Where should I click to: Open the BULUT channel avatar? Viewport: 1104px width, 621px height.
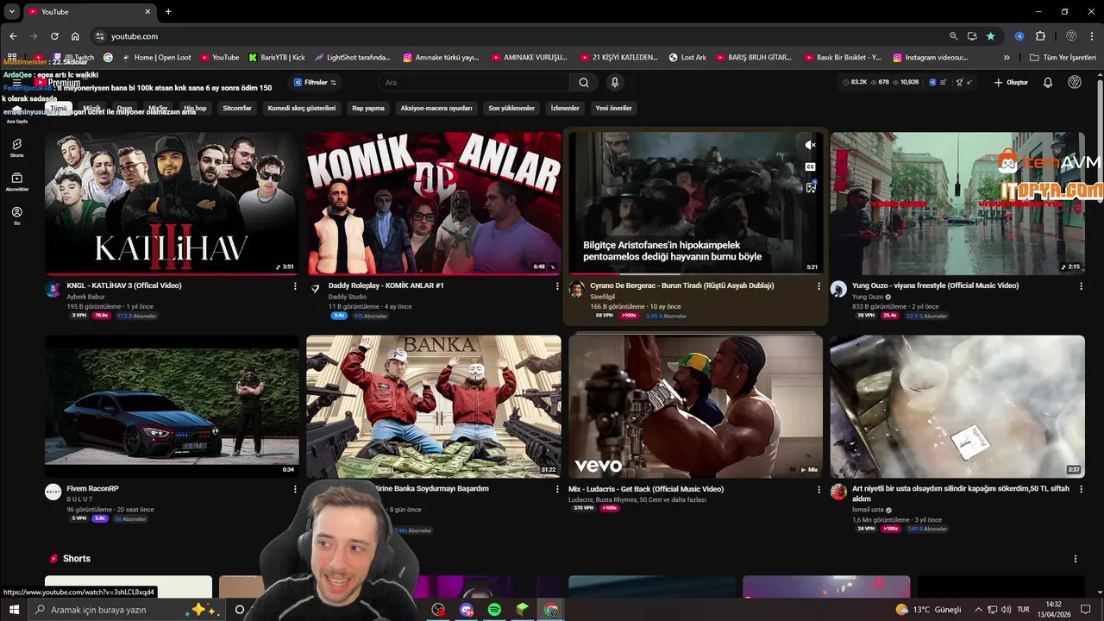coord(53,492)
